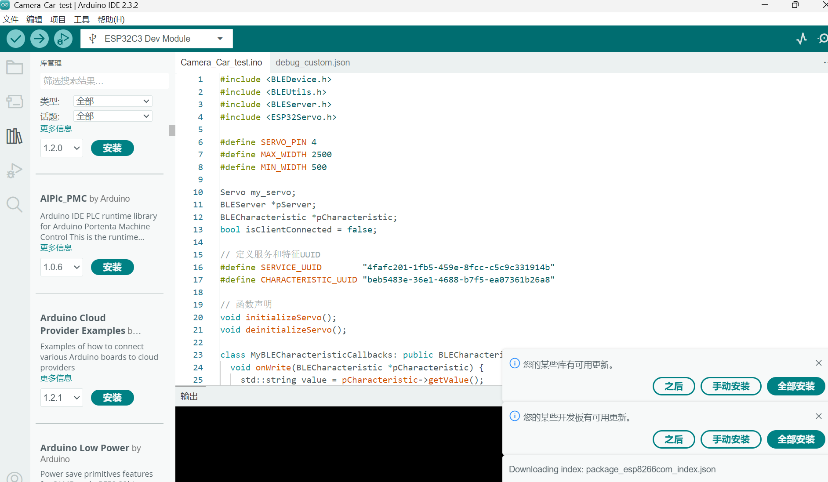828x482 pixels.
Task: Click the 库管理 panel heading
Action: [x=51, y=63]
